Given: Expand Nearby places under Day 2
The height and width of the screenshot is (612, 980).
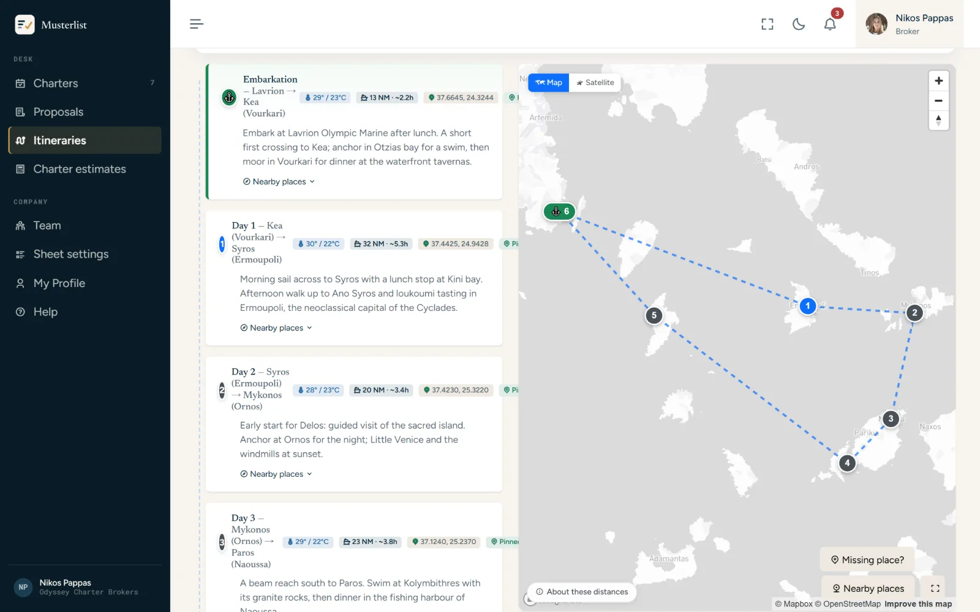Looking at the screenshot, I should tap(276, 474).
